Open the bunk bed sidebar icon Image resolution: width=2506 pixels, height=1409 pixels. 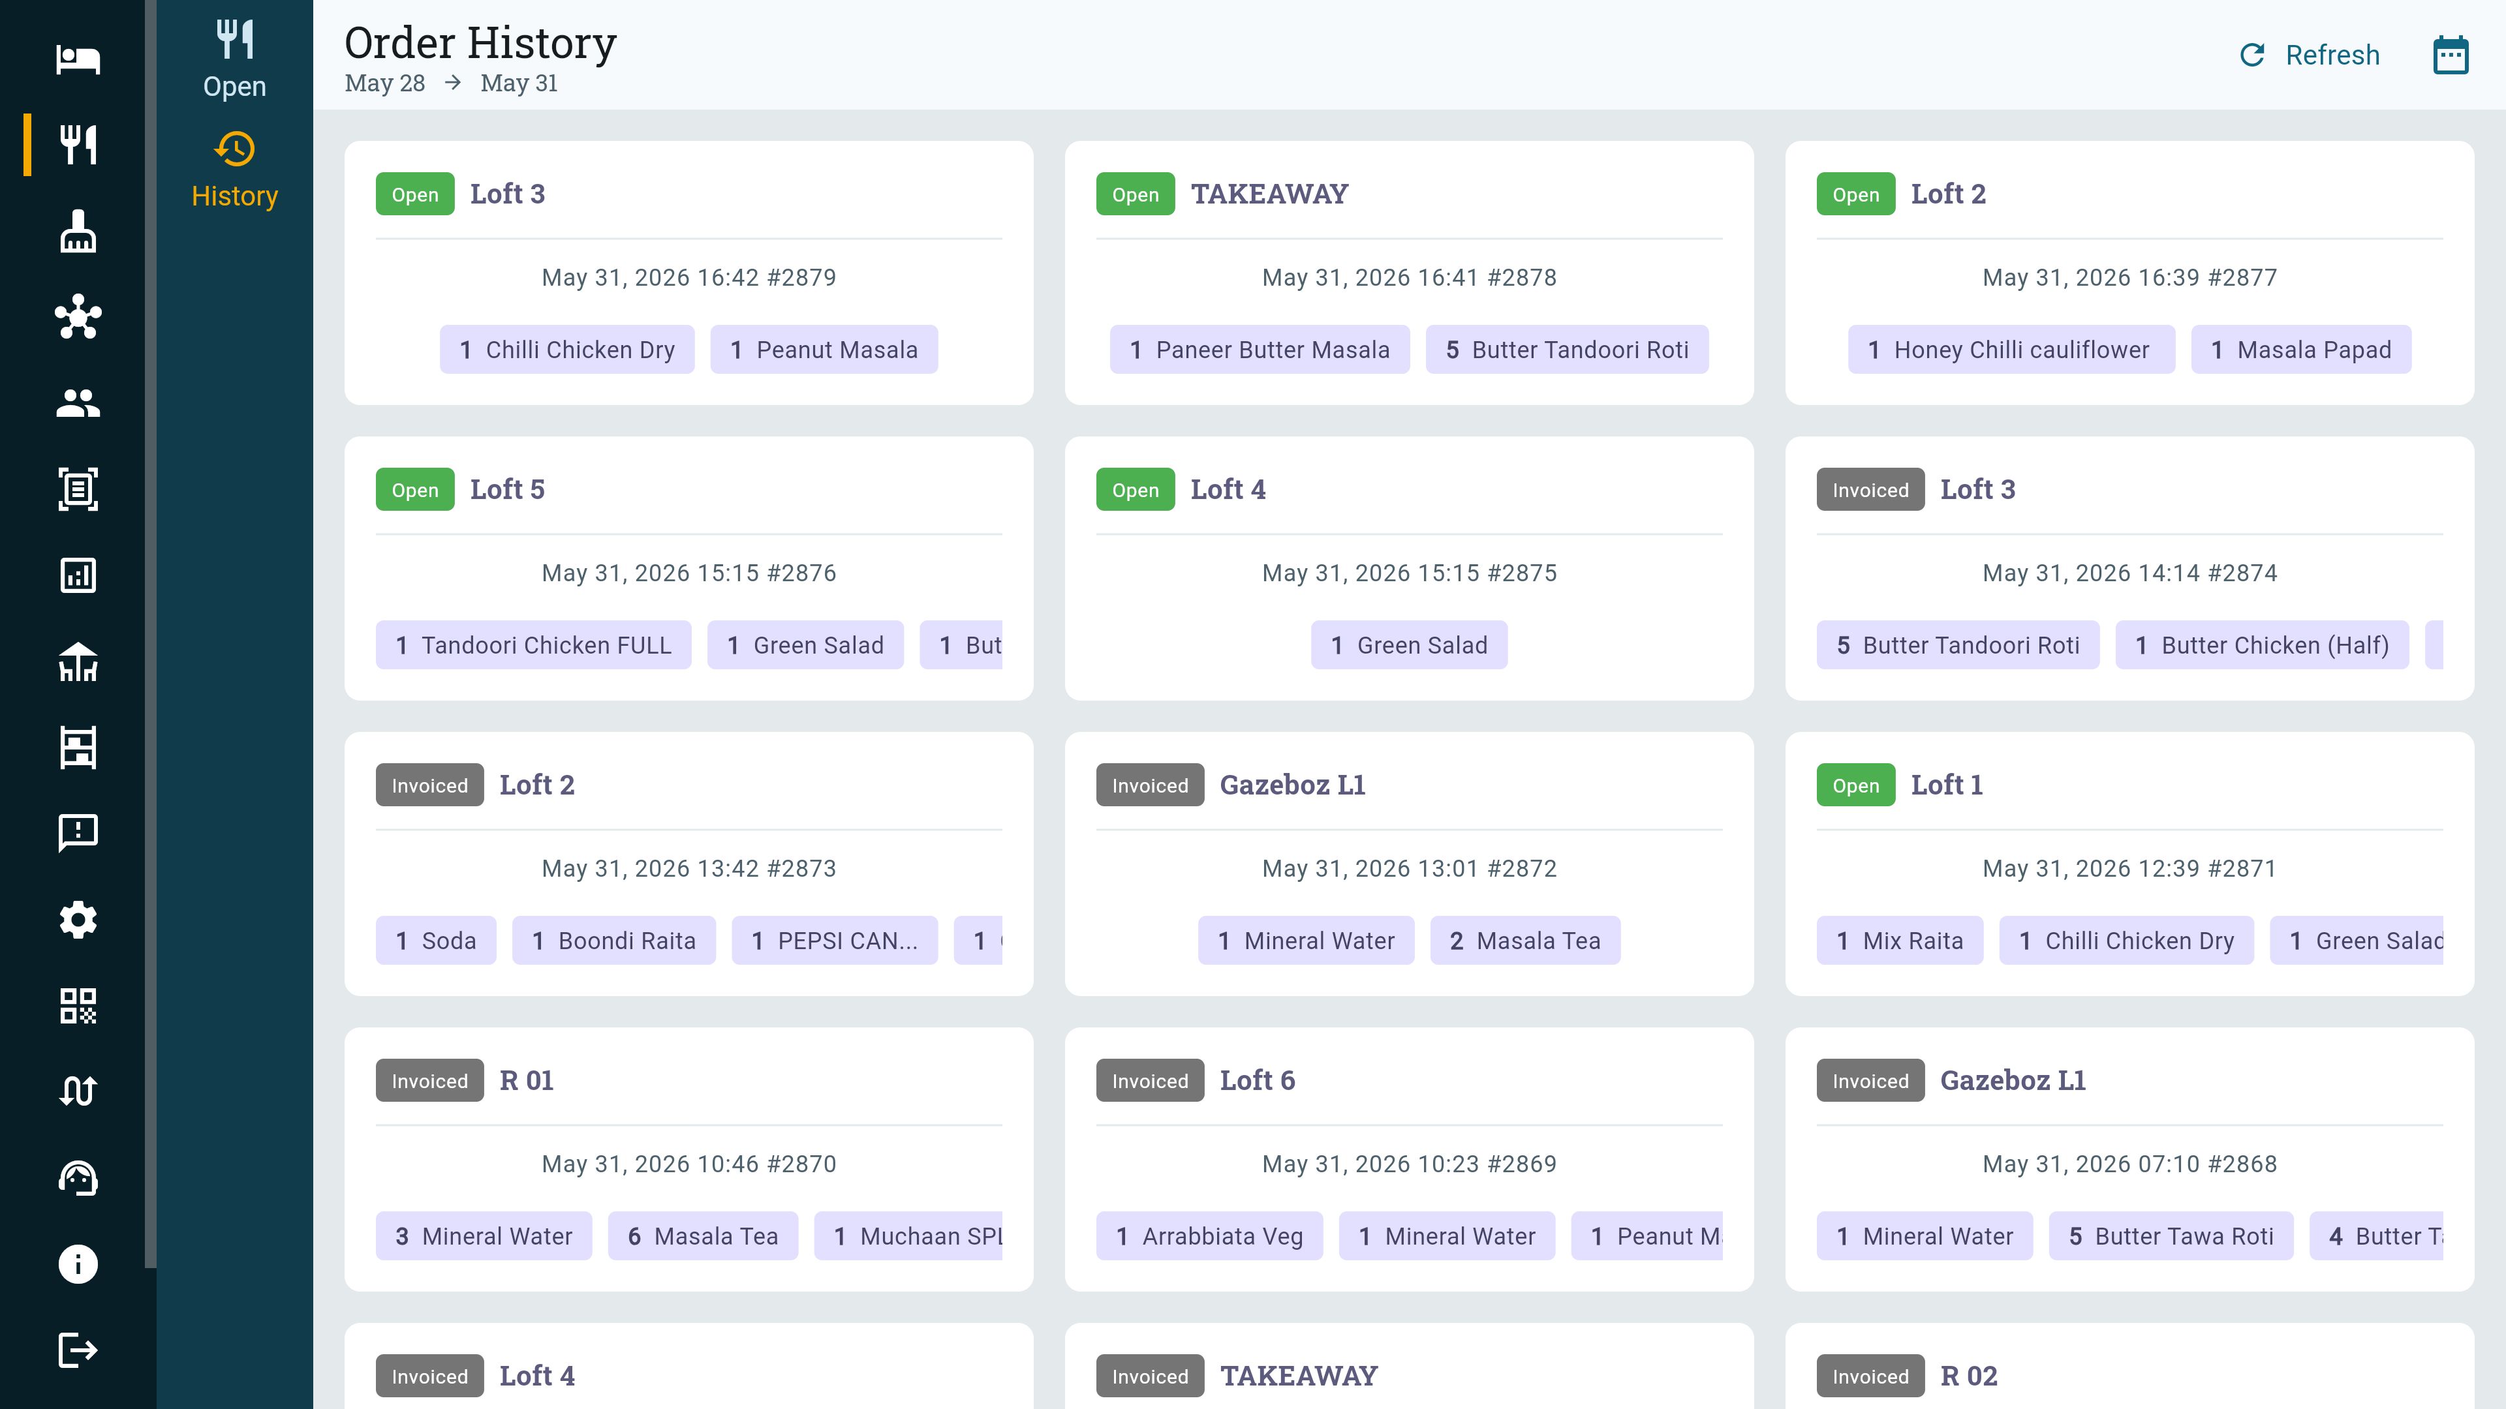78,748
